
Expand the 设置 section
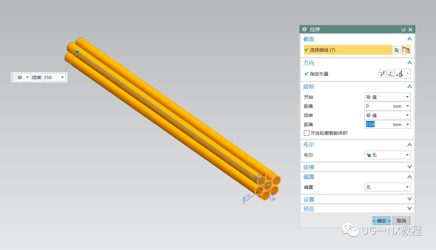(x=409, y=199)
